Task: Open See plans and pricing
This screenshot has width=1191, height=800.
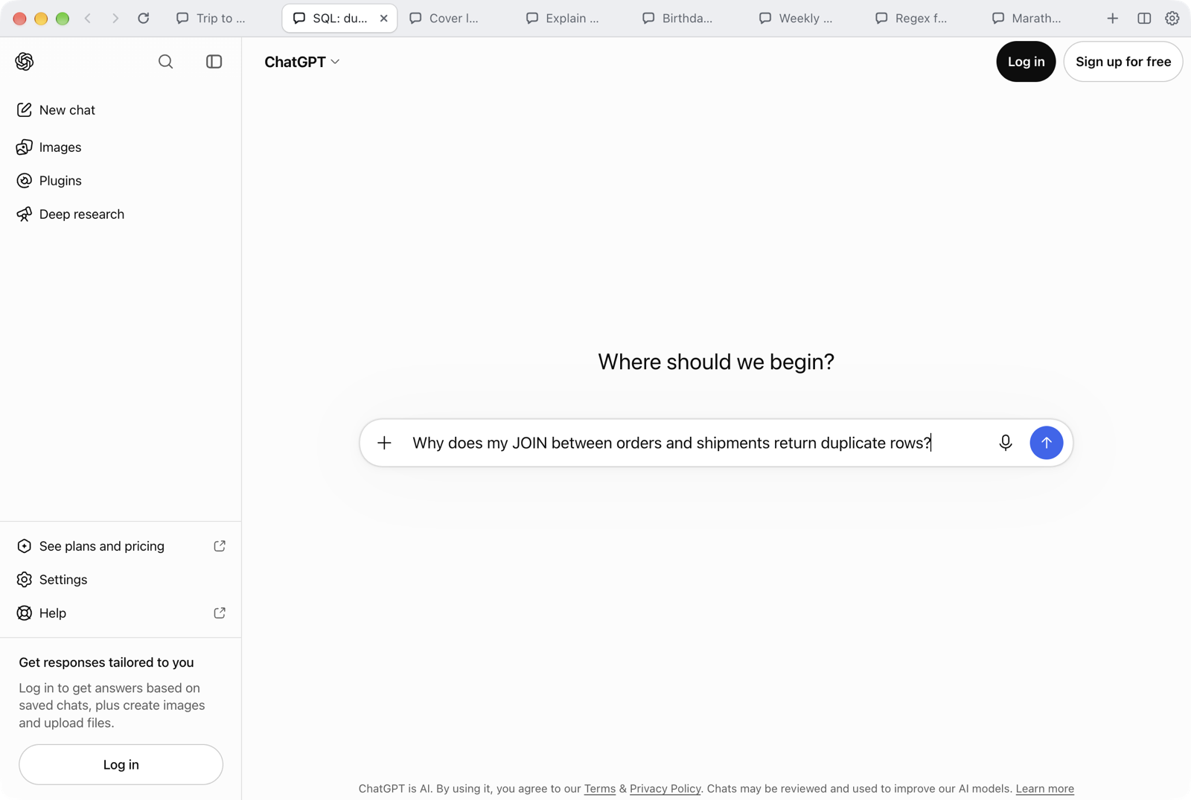Action: (x=121, y=546)
